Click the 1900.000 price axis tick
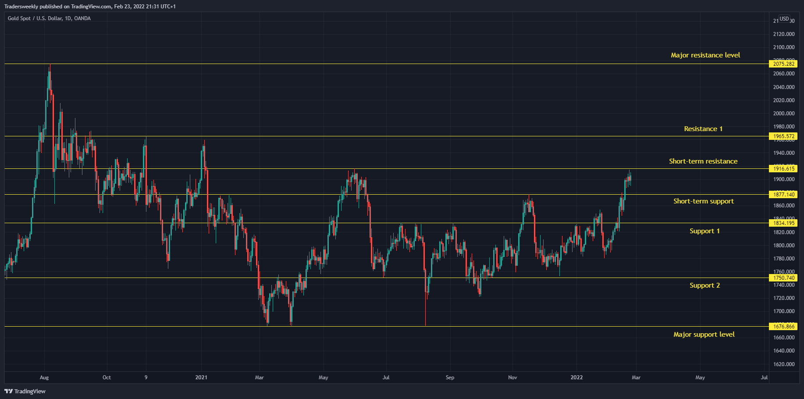This screenshot has height=399, width=804. [x=784, y=179]
